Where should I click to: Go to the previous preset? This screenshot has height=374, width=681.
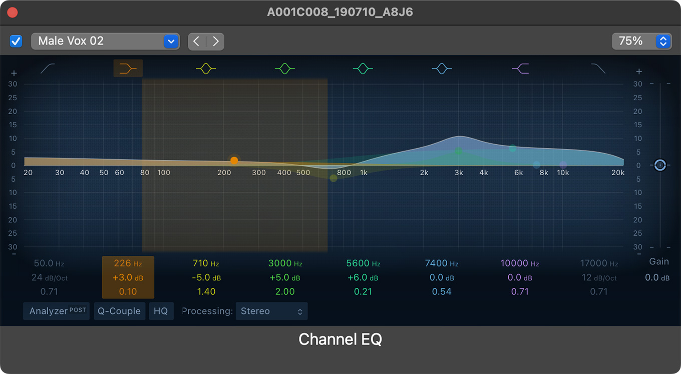pos(197,41)
